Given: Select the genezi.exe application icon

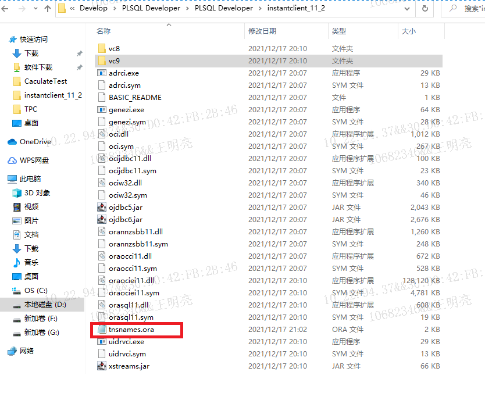Looking at the screenshot, I should pyautogui.click(x=102, y=109).
